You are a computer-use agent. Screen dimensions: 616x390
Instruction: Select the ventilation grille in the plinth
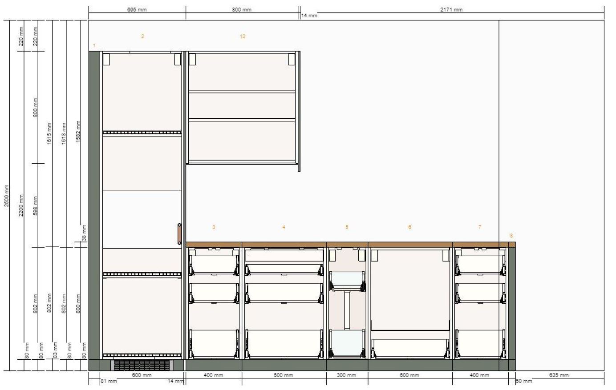(x=141, y=366)
